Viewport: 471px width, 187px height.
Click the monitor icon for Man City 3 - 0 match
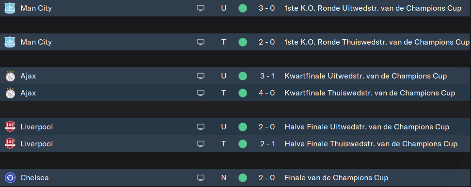[200, 8]
